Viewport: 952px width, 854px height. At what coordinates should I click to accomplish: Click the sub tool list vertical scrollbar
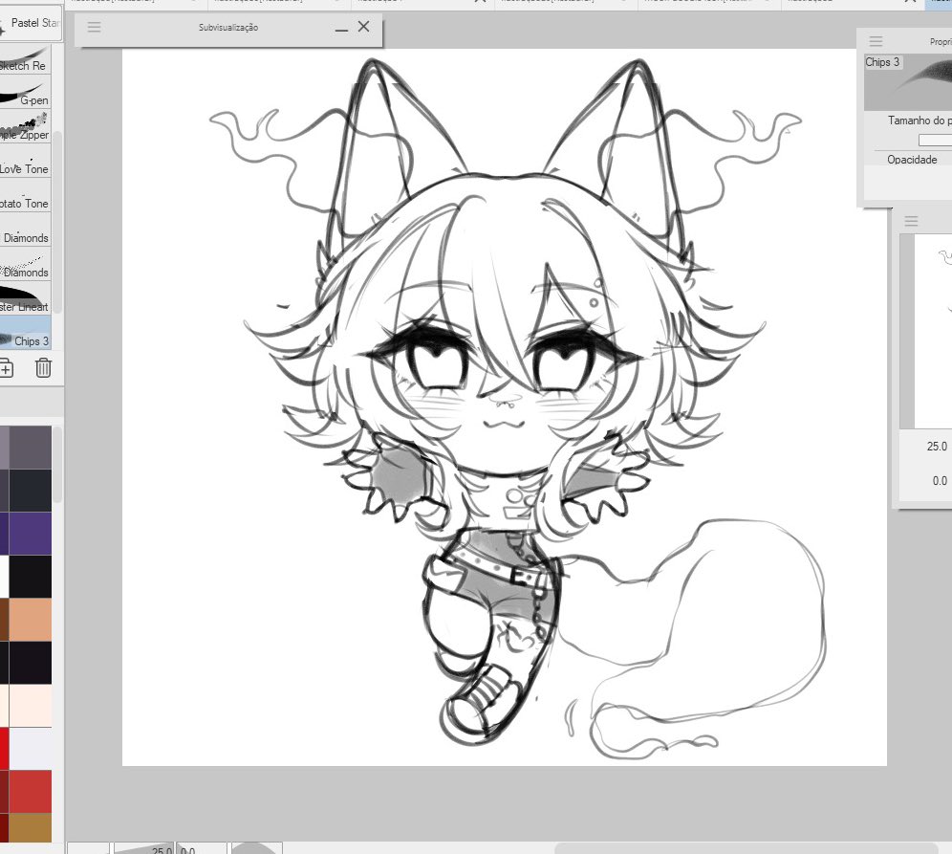57,222
